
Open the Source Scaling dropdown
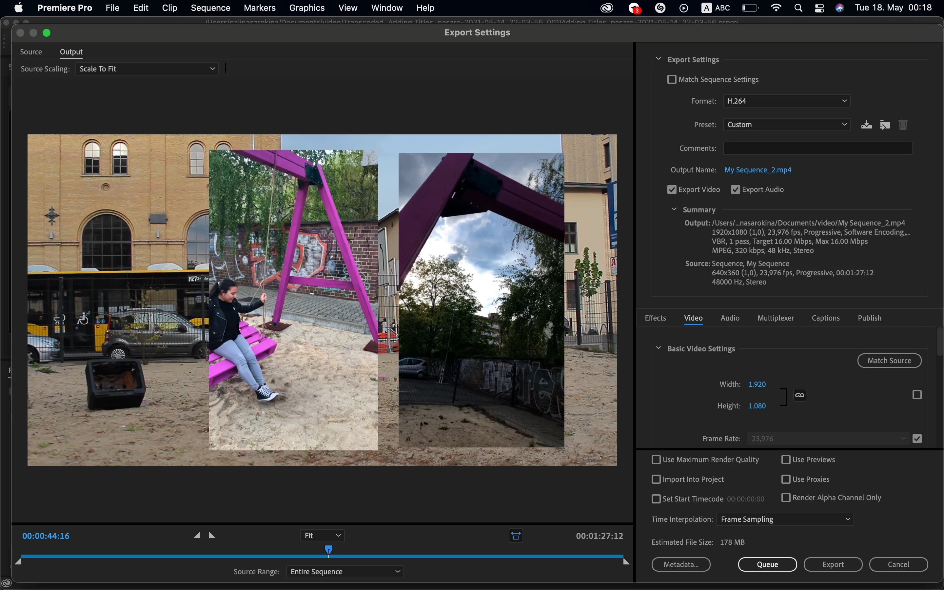click(x=147, y=69)
